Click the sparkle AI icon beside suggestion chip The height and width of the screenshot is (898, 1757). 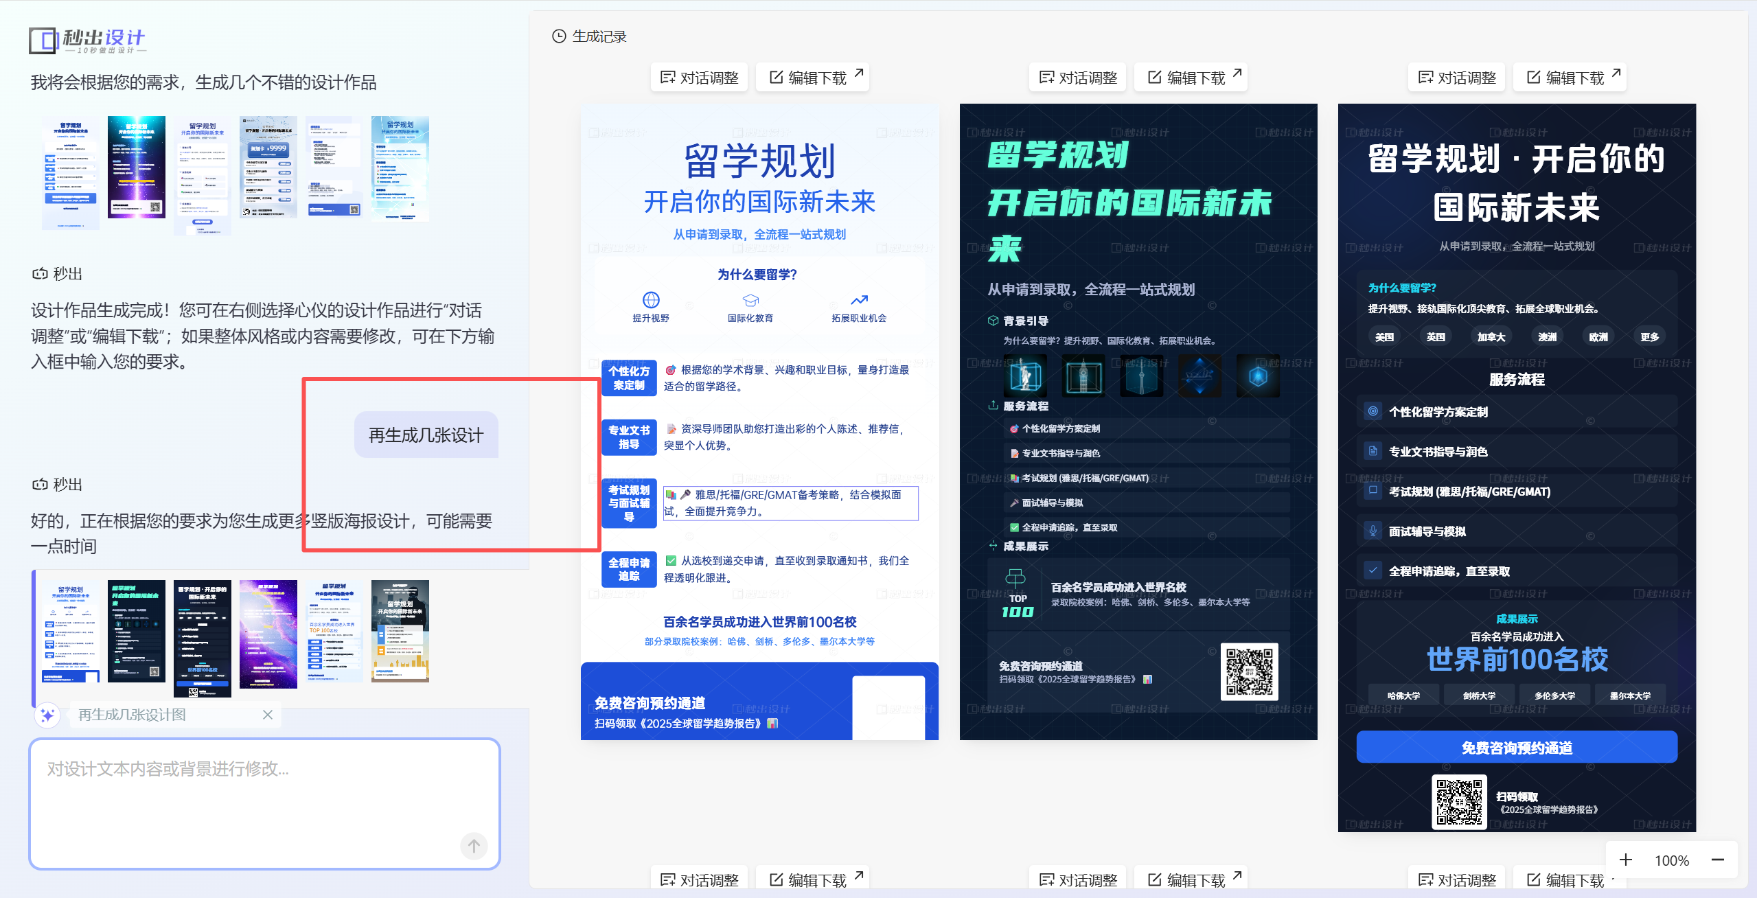pyautogui.click(x=47, y=715)
